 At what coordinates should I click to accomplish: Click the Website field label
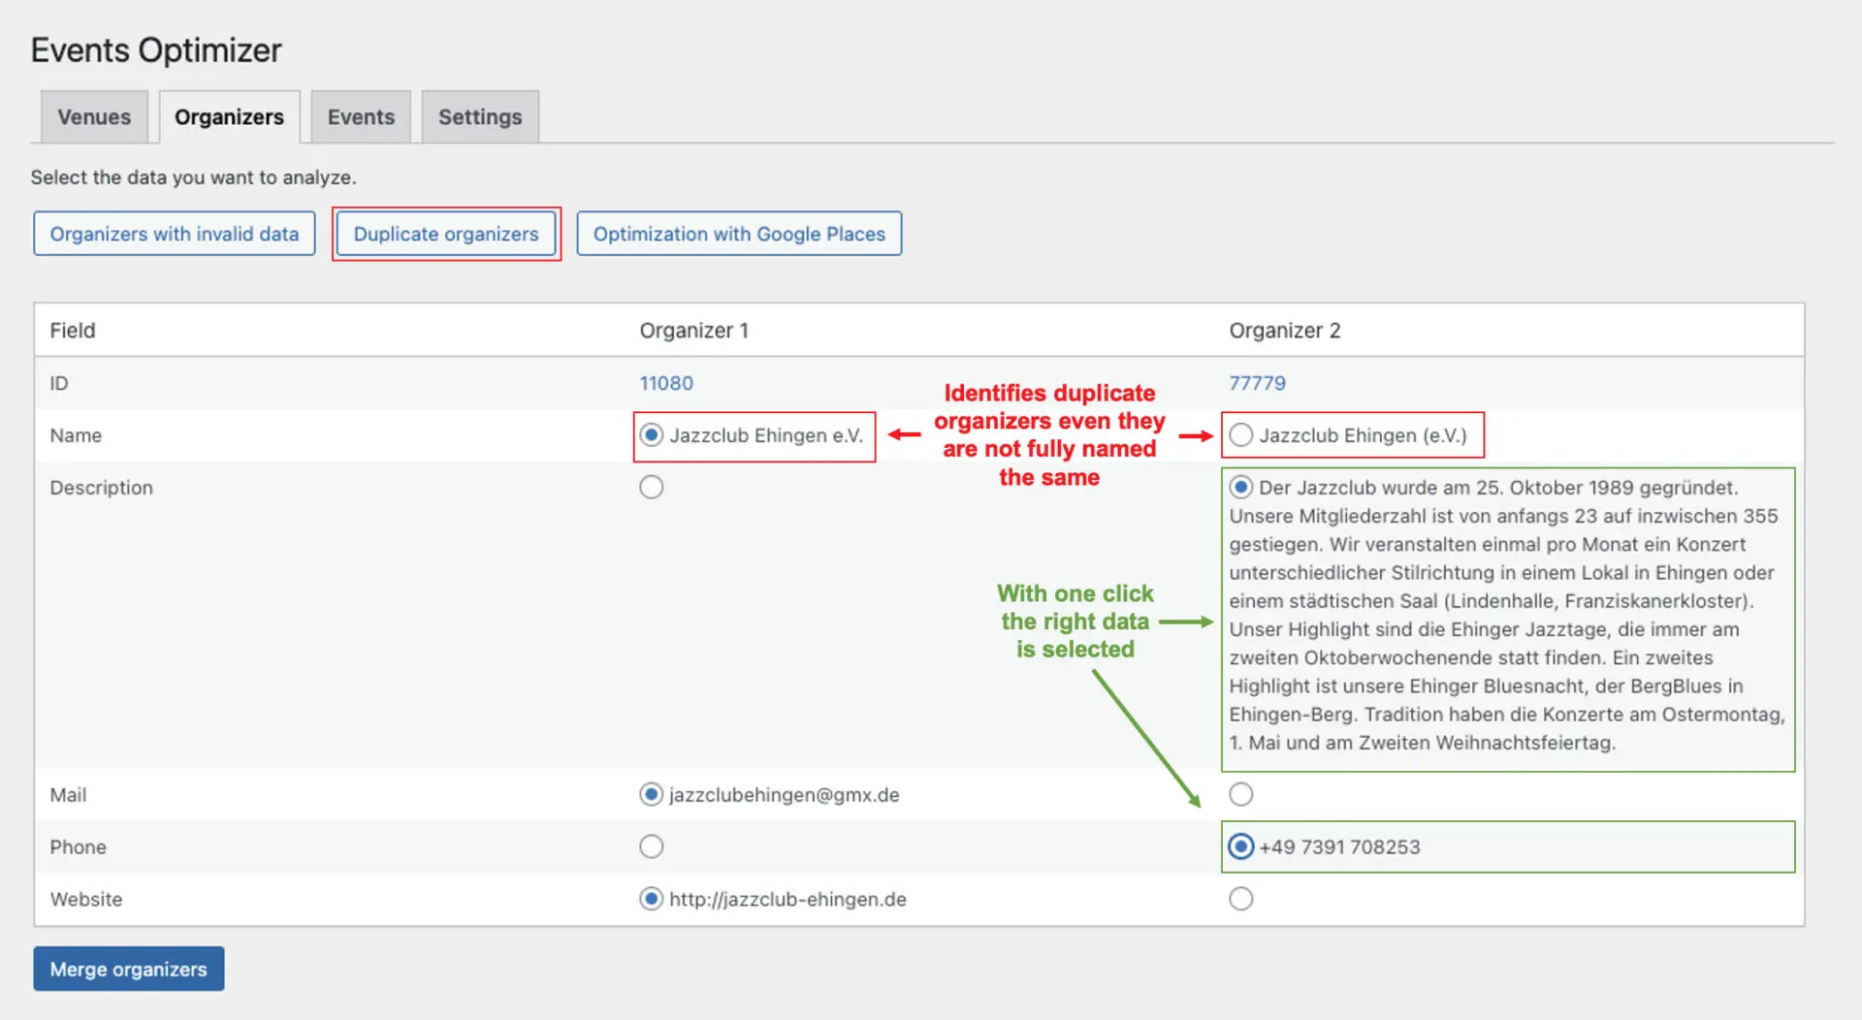[86, 900]
